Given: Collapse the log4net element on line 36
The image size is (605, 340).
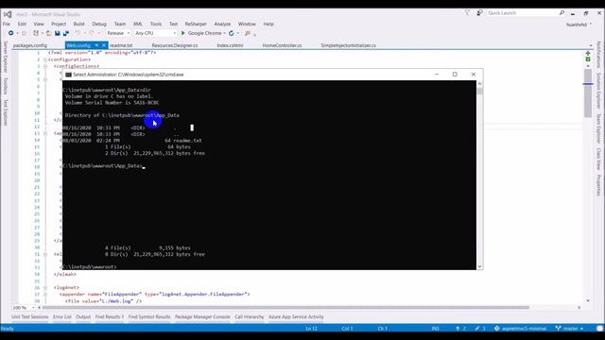Looking at the screenshot, I should tap(45, 287).
